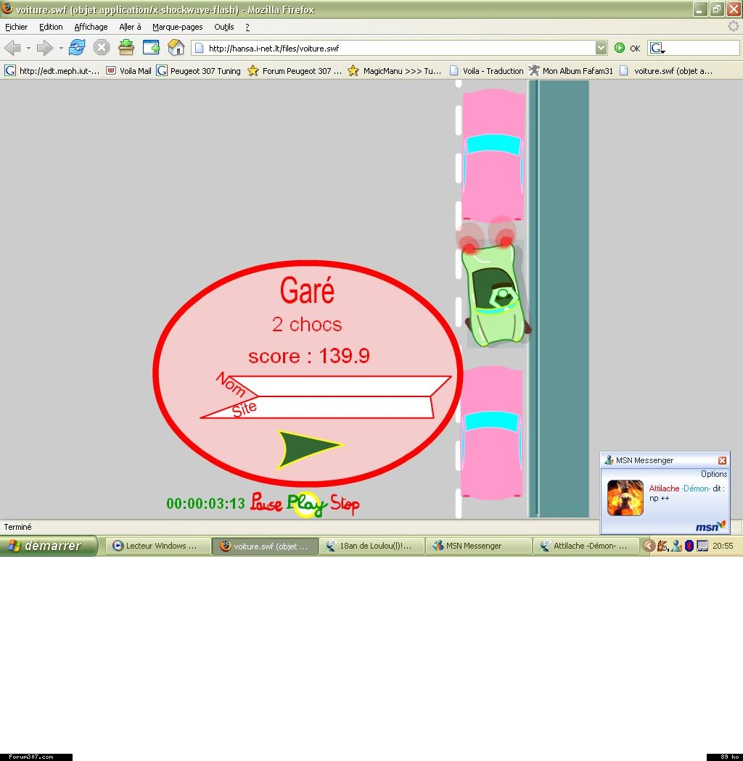Click the forward navigation arrow
The width and height of the screenshot is (743, 761).
(x=45, y=48)
